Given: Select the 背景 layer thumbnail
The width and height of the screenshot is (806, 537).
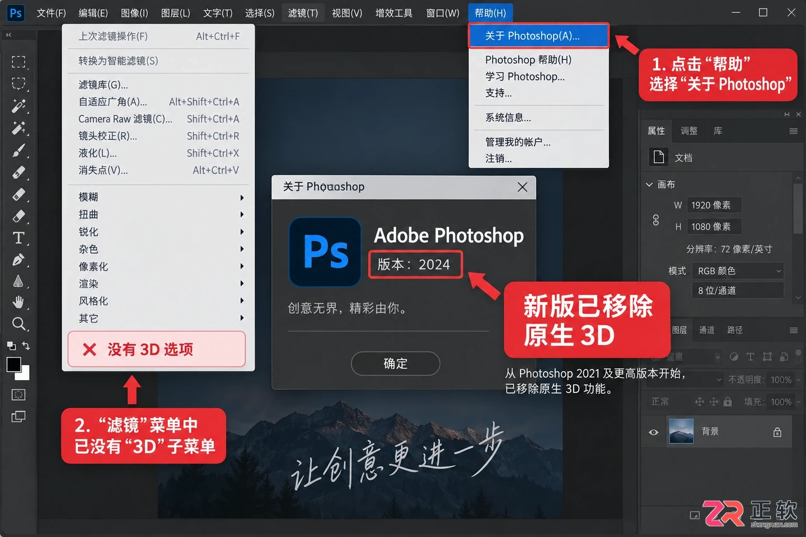Looking at the screenshot, I should 681,431.
